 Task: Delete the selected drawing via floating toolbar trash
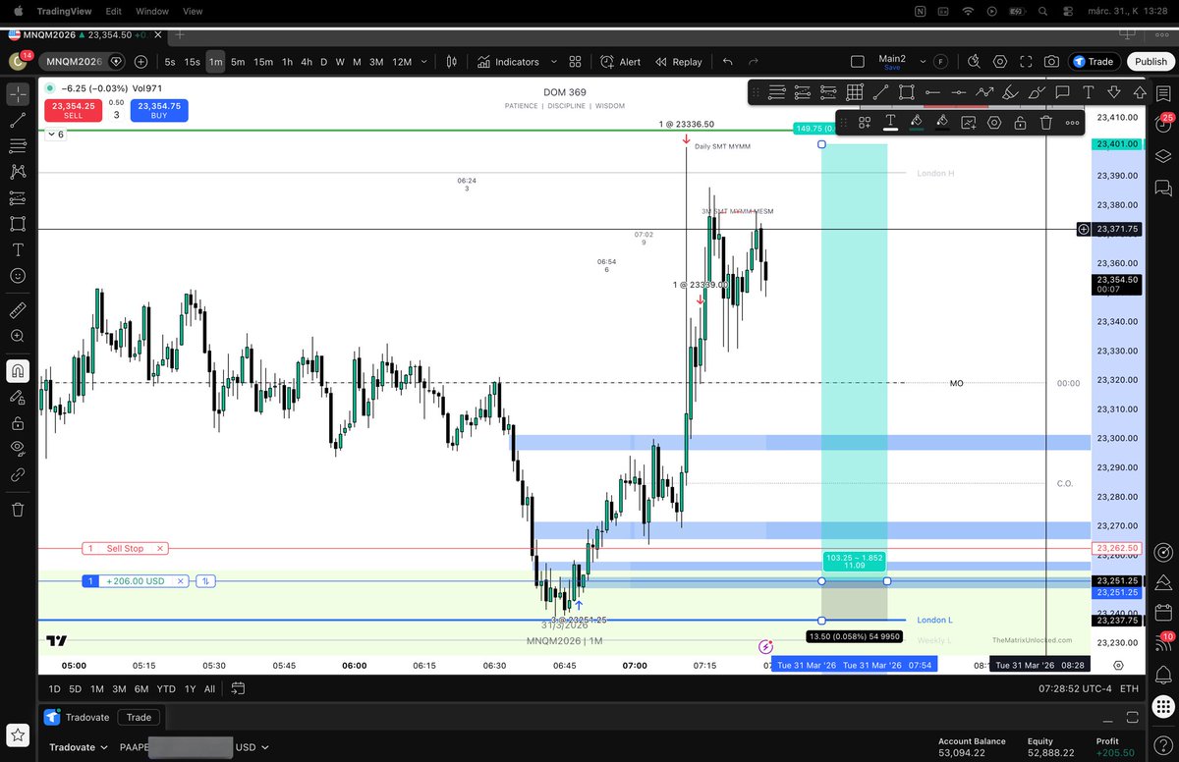tap(1046, 123)
